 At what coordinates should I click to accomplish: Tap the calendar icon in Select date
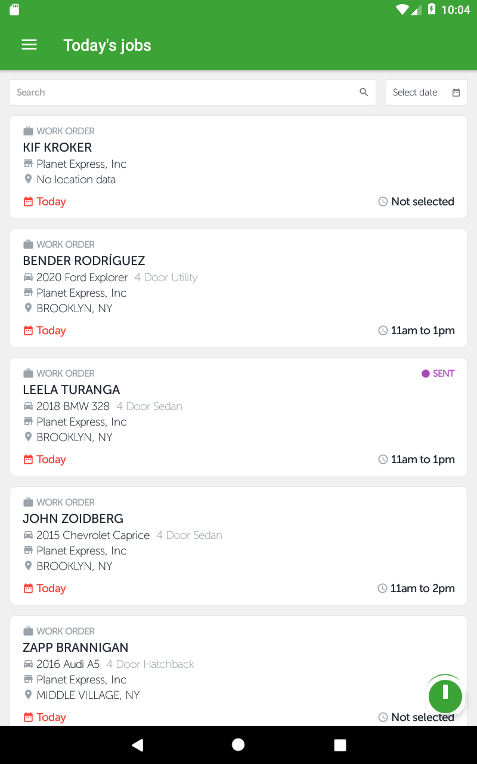(x=456, y=93)
